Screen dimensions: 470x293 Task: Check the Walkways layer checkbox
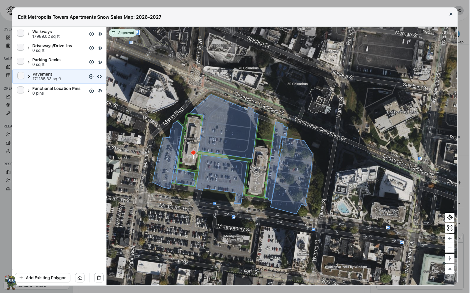point(21,33)
